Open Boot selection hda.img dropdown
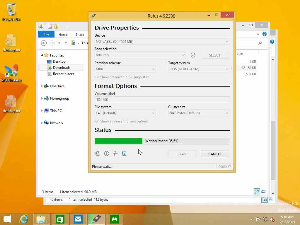The image size is (300, 225). point(140,55)
